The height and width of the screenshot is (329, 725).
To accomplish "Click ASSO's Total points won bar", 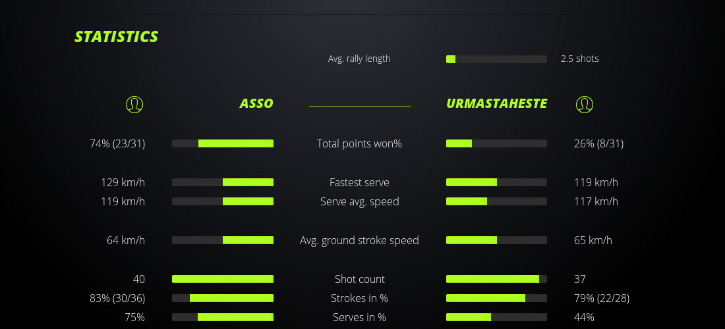I will pos(223,143).
